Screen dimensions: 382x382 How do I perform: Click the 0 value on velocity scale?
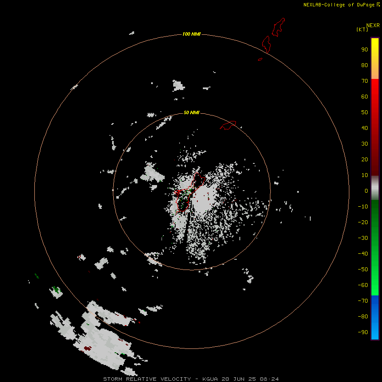click(366, 191)
